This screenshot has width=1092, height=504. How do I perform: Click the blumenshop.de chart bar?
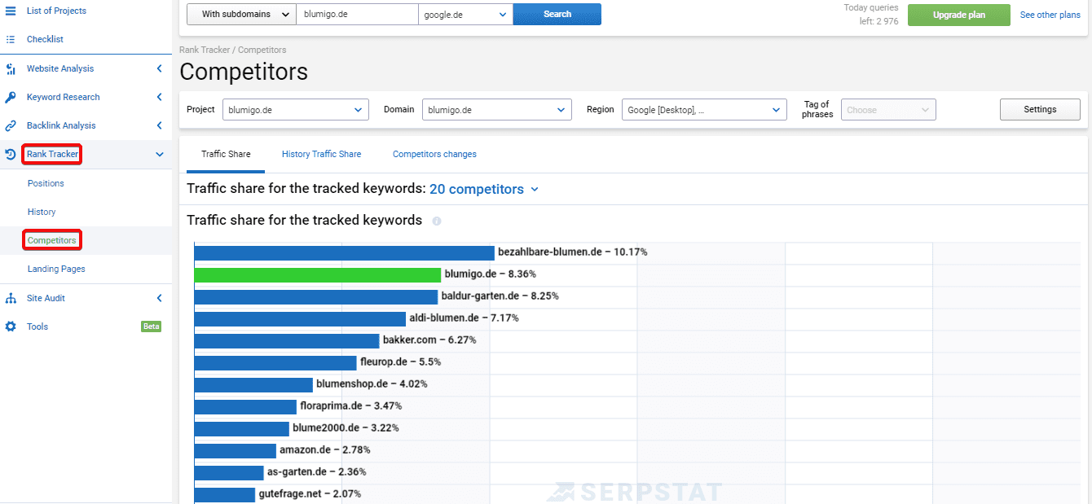coord(253,384)
